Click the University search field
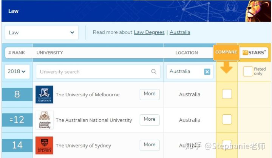This screenshot has height=158, width=272. [x=98, y=71]
